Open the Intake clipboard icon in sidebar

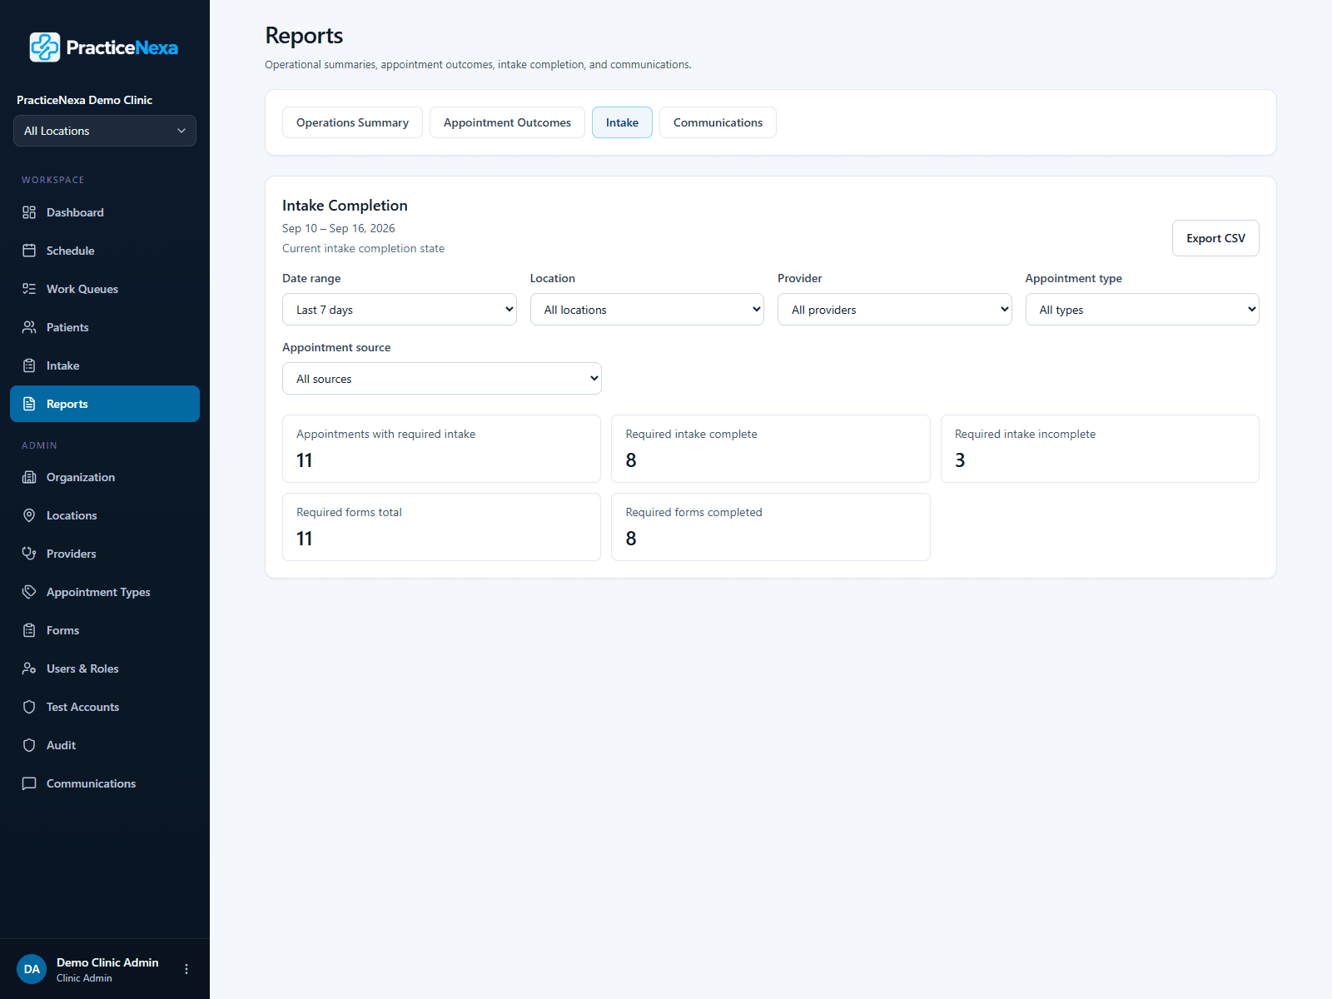29,365
